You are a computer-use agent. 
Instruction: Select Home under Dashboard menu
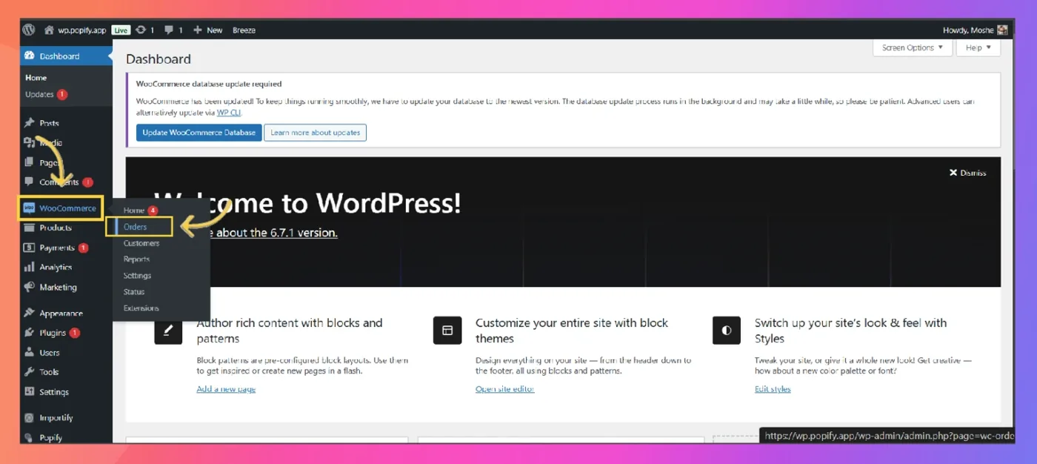pos(36,77)
